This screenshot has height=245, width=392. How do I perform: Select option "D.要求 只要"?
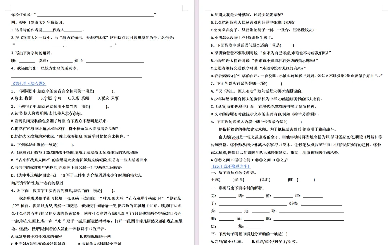coord(108,98)
